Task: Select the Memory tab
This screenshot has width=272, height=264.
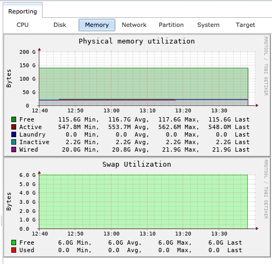Action: click(97, 25)
